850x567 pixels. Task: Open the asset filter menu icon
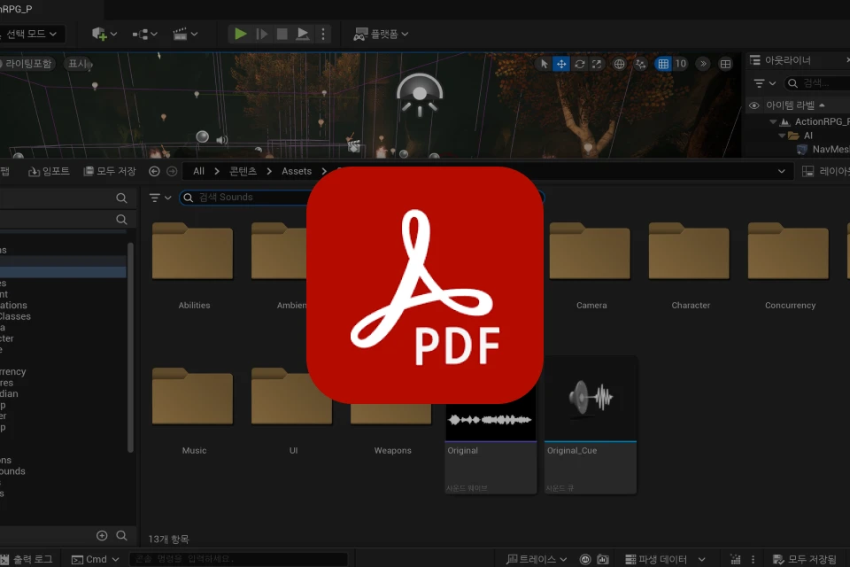point(160,198)
